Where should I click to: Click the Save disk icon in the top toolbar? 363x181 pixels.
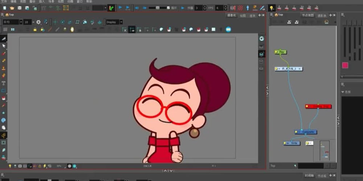(20, 8)
